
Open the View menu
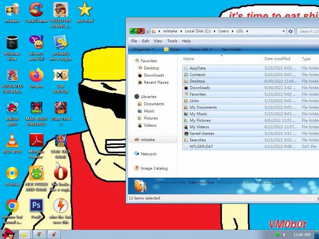[158, 41]
